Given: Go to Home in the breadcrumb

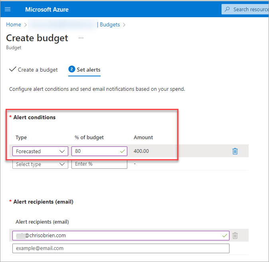Looking at the screenshot, I should (x=14, y=24).
